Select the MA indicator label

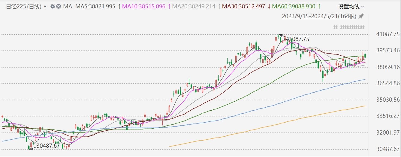[68, 6]
